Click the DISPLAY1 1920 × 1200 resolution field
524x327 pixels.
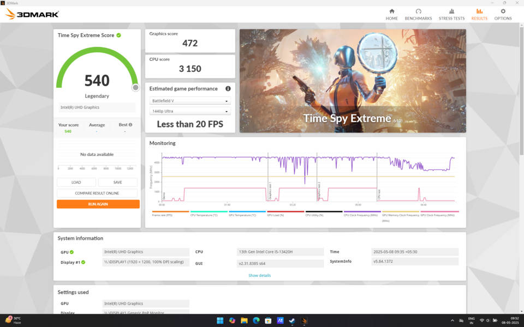(x=146, y=262)
